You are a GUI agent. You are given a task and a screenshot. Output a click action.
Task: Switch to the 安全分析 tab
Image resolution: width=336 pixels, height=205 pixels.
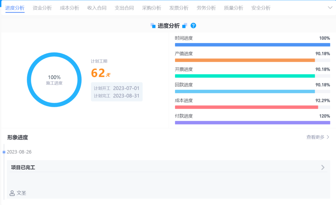(x=261, y=7)
